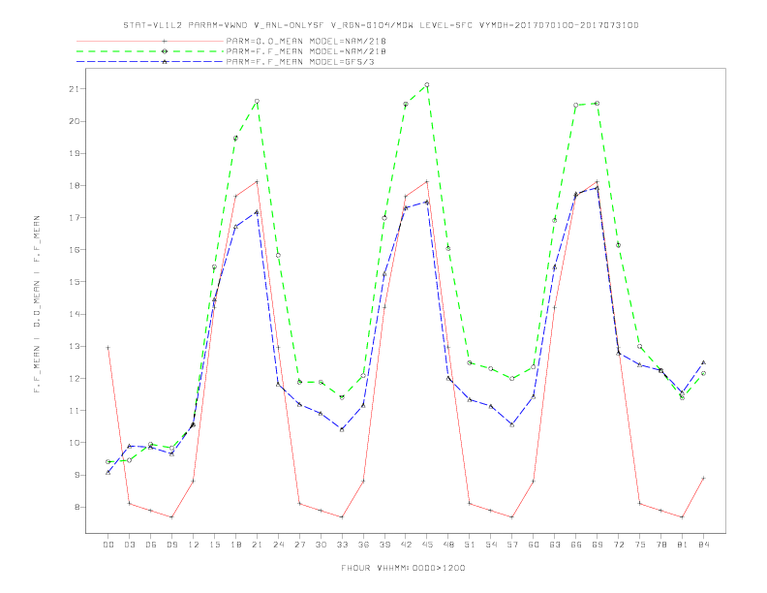Click y-axis tick label 13
The width and height of the screenshot is (767, 593).
click(x=75, y=347)
